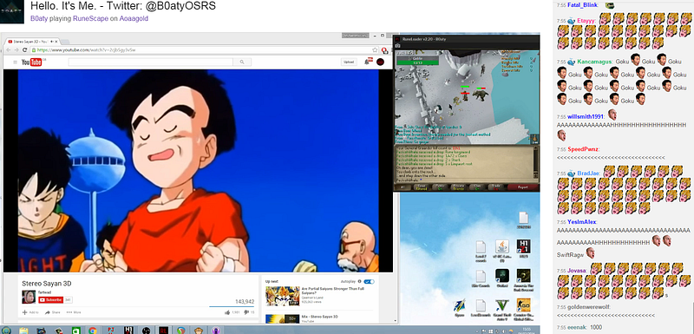Click the YouTube Upload button

pyautogui.click(x=349, y=62)
